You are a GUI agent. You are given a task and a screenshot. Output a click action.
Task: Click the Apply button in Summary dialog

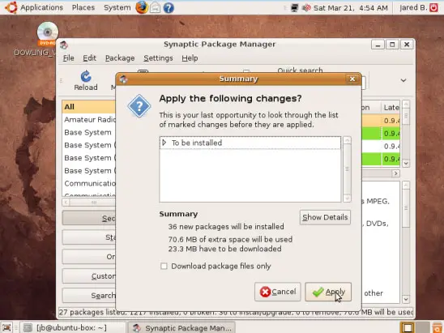(328, 292)
